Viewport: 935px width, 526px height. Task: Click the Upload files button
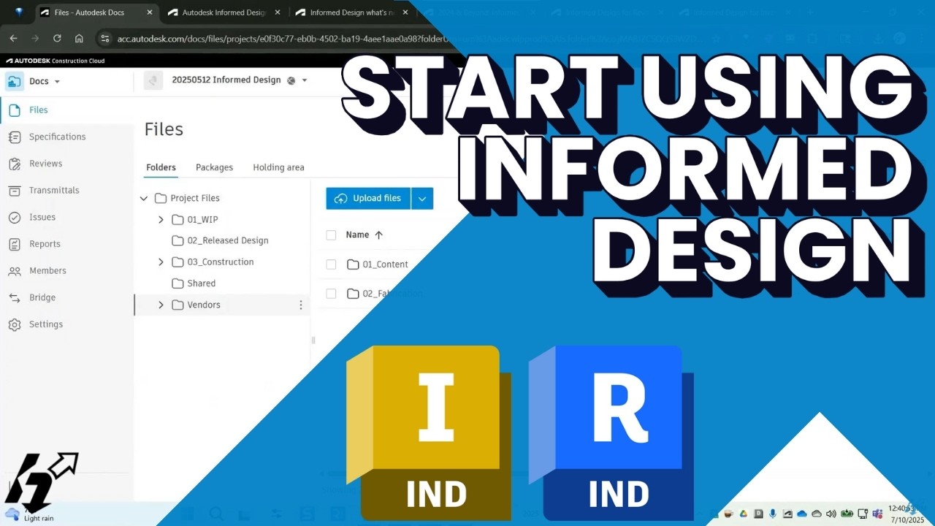coord(368,199)
